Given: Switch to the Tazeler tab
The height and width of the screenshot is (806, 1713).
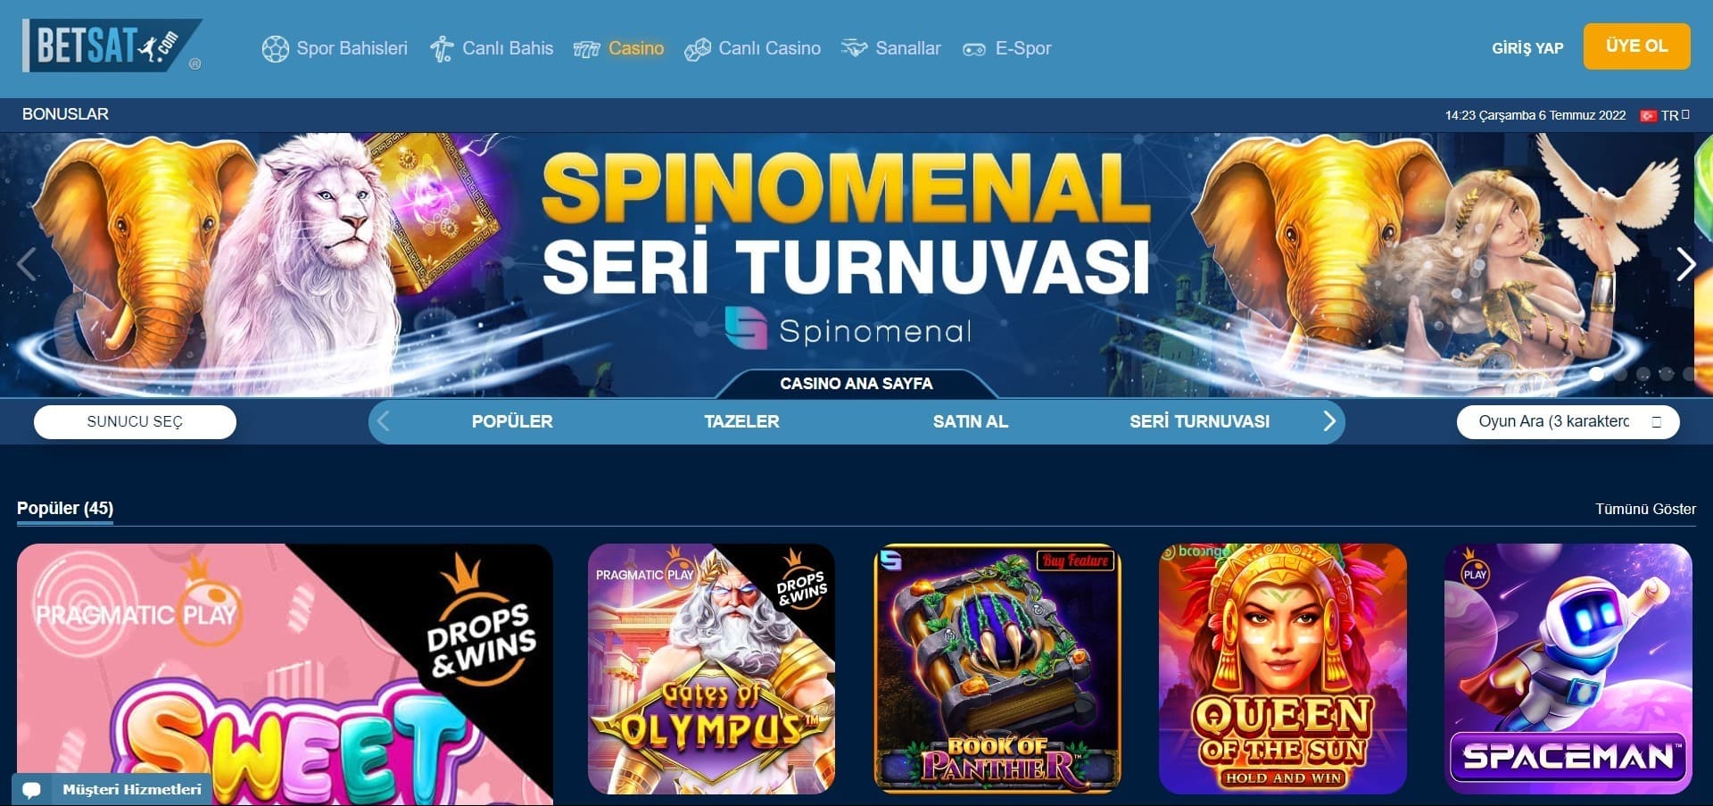Looking at the screenshot, I should pyautogui.click(x=741, y=421).
